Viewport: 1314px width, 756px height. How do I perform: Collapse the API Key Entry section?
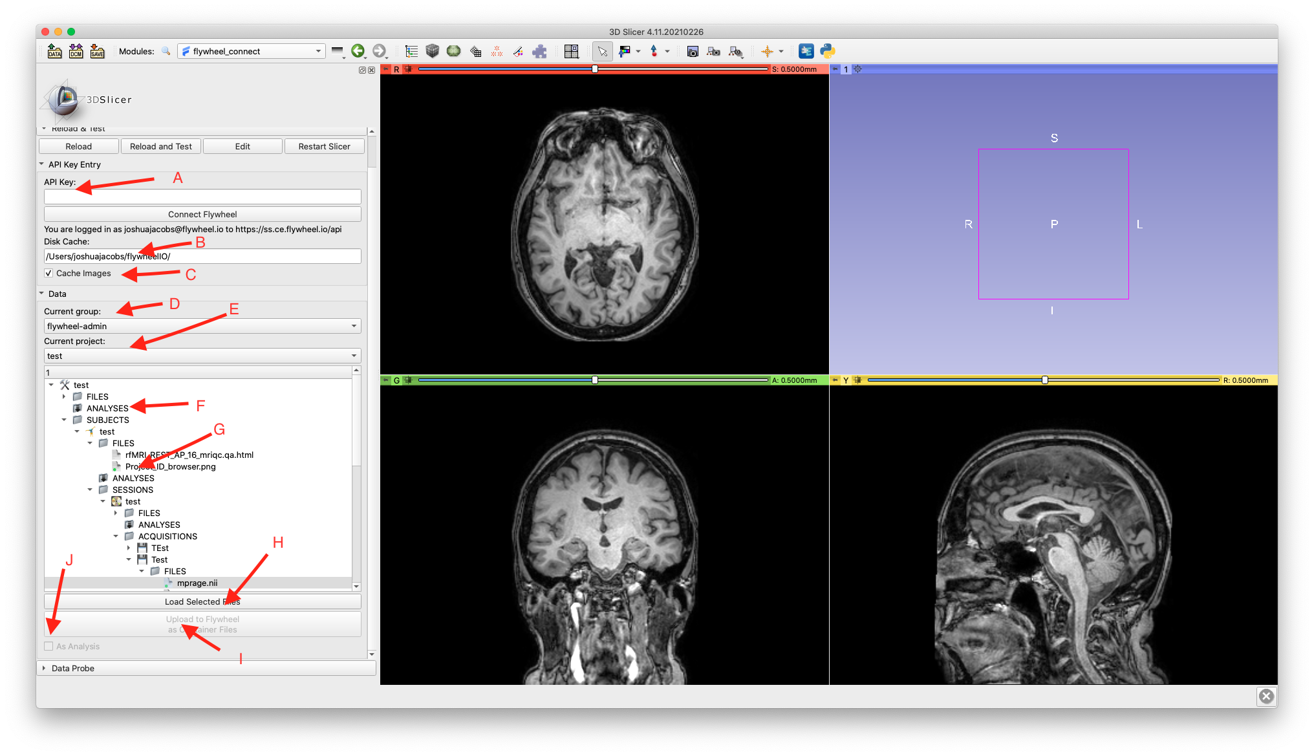42,164
